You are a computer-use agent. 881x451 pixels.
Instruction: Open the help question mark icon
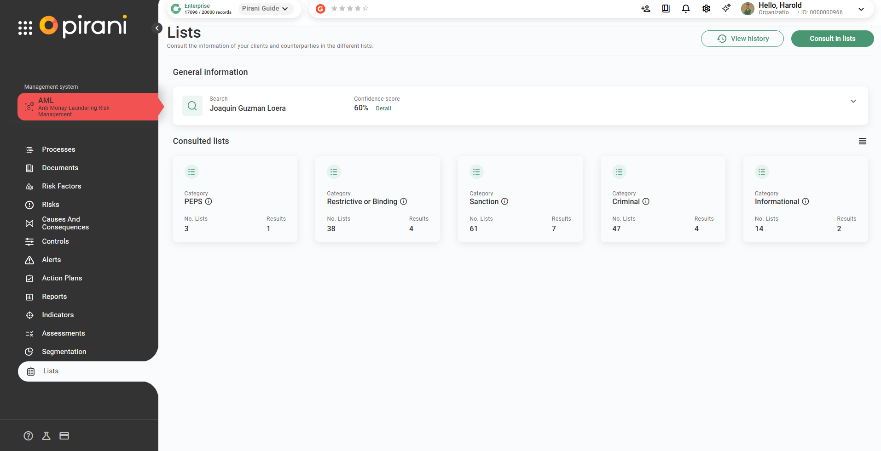point(29,436)
